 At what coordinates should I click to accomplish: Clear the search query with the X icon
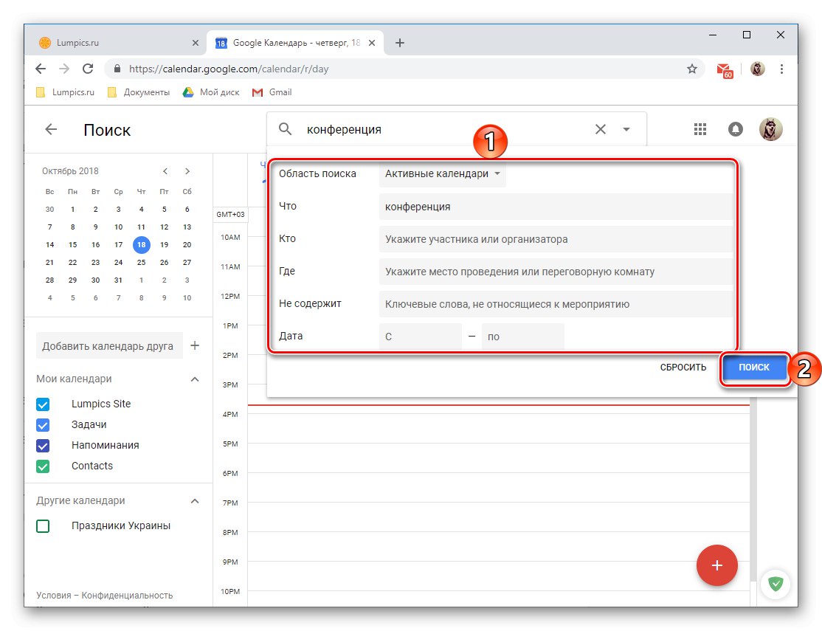click(x=600, y=128)
